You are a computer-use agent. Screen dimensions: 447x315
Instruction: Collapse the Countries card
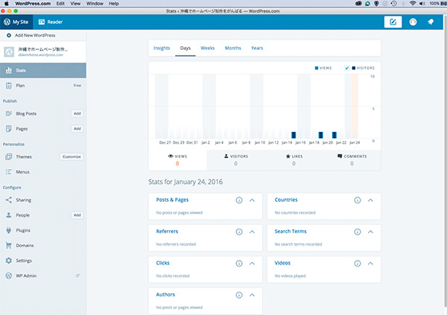click(x=370, y=200)
